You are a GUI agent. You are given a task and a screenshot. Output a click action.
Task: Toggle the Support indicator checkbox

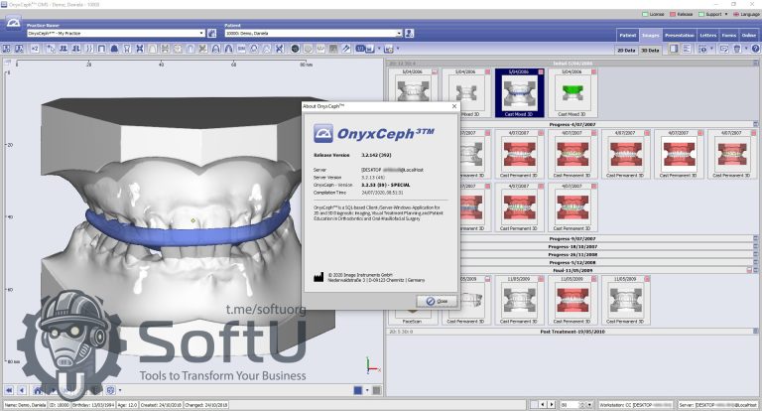[x=701, y=14]
